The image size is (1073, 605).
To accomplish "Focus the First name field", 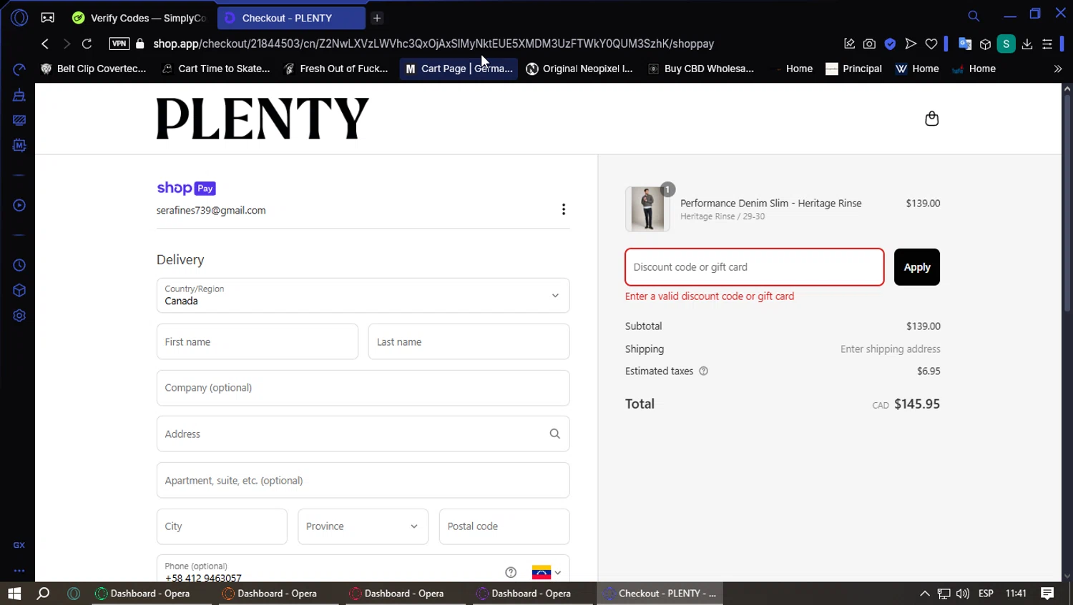I will [x=257, y=341].
